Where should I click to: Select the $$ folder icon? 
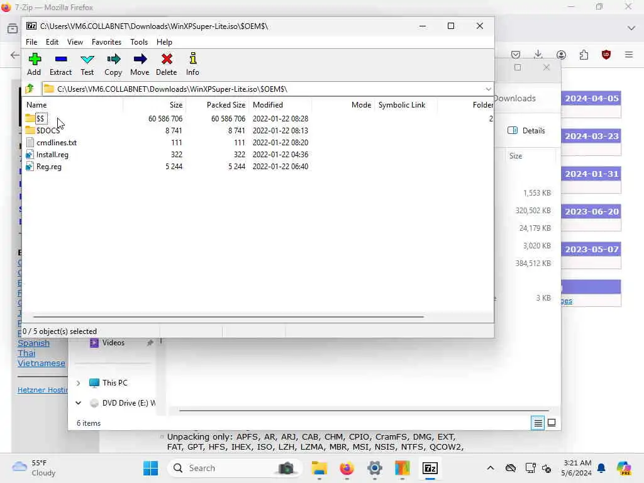coord(30,119)
